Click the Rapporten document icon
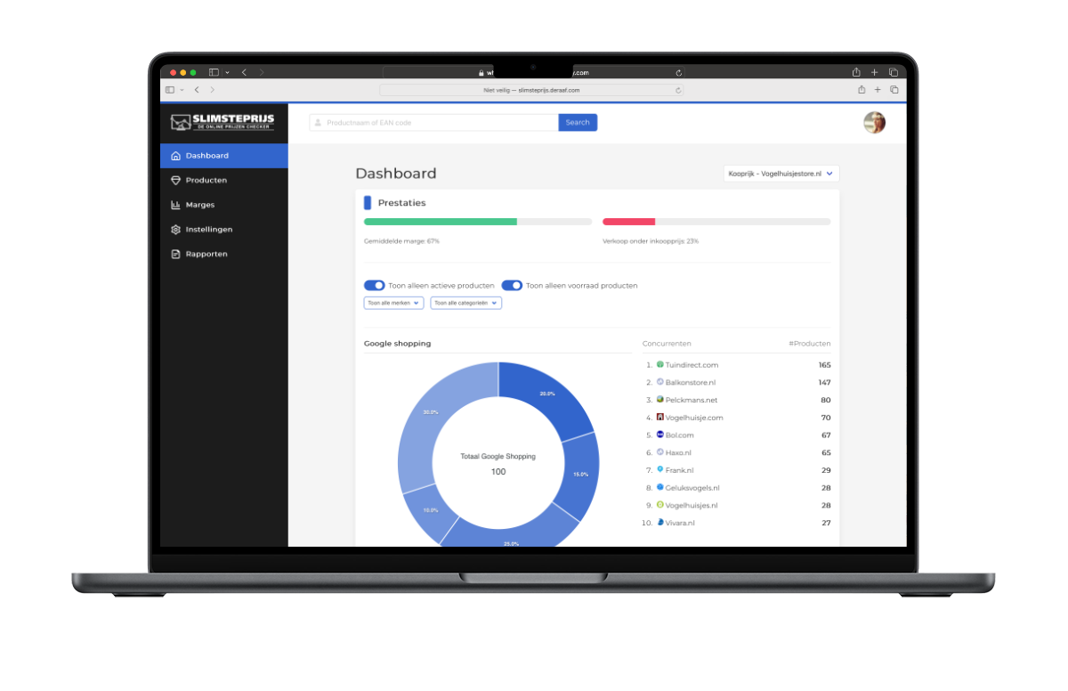 tap(175, 254)
